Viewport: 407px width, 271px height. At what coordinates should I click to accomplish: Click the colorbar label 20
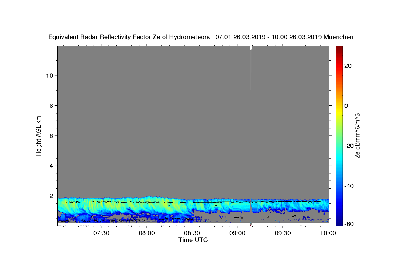[x=348, y=66]
